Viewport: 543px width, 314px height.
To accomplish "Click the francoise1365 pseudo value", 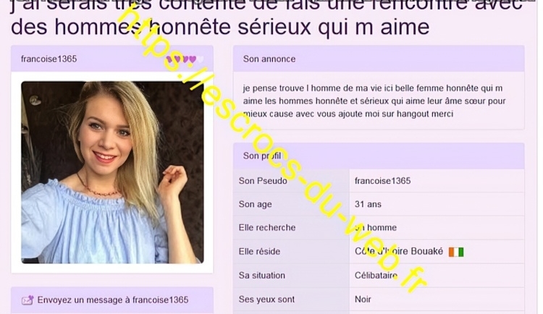I will pyautogui.click(x=383, y=181).
